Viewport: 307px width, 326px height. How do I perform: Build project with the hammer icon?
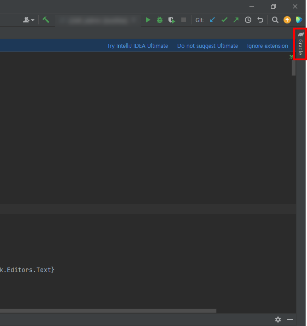[46, 20]
